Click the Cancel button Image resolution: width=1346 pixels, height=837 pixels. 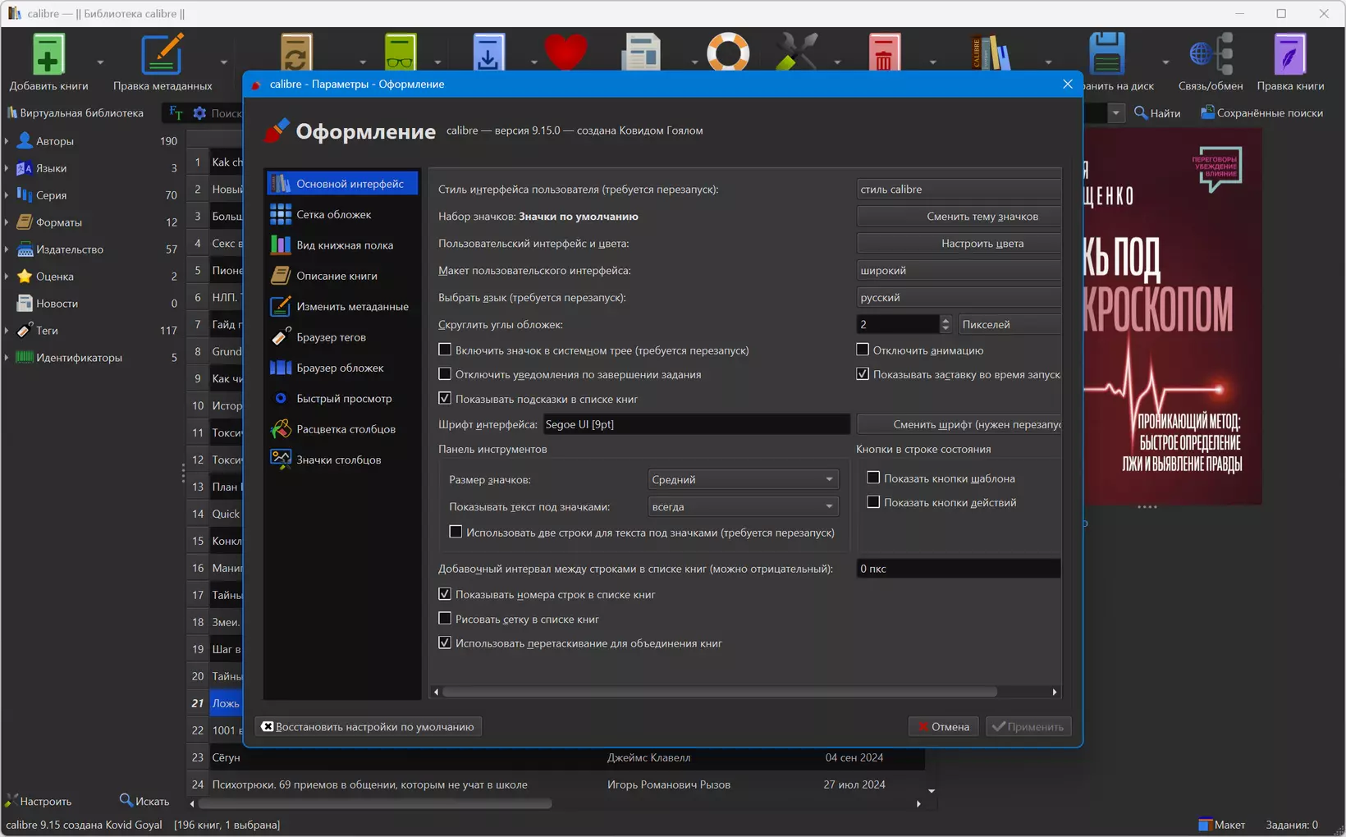(943, 726)
